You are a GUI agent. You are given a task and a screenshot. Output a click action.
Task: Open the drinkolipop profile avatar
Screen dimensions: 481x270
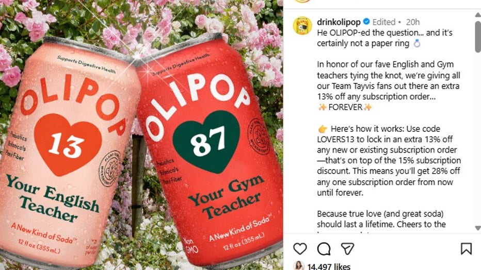[302, 26]
